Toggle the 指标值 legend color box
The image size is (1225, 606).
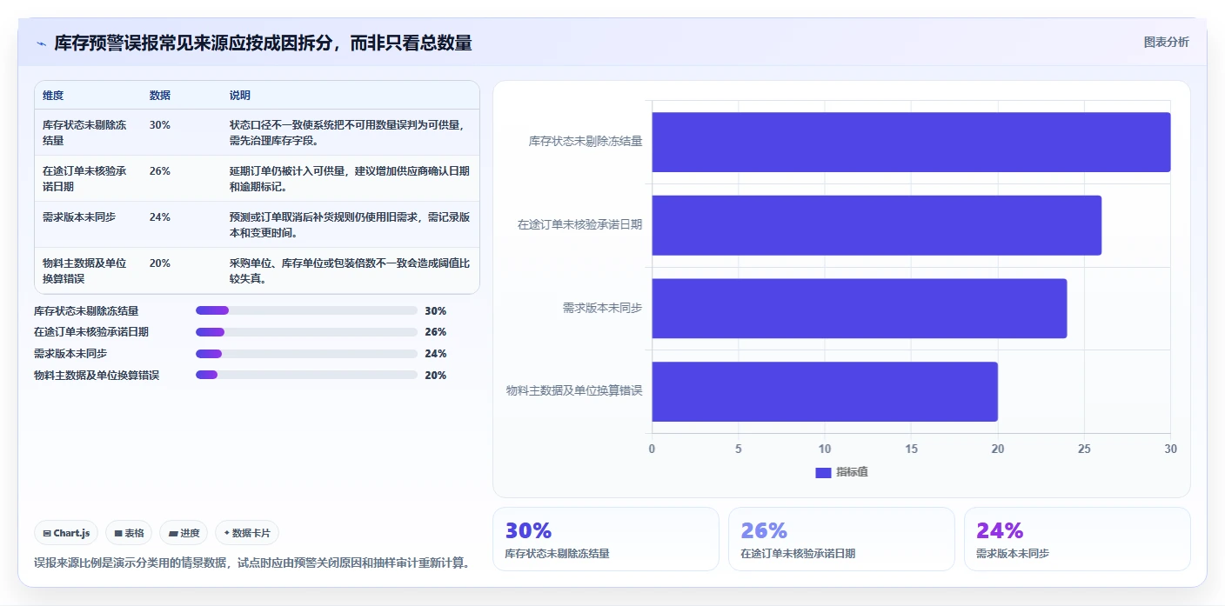[x=823, y=472]
